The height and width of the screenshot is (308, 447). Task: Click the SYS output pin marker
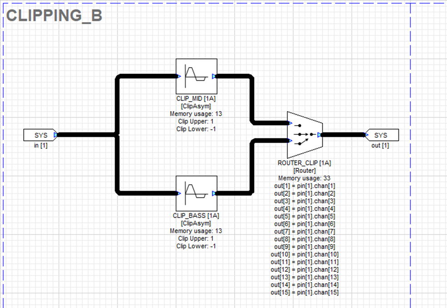pos(381,135)
